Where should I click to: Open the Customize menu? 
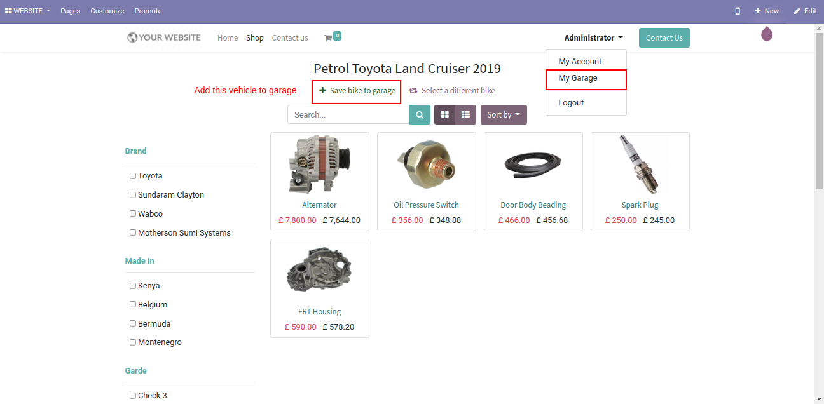click(x=107, y=11)
